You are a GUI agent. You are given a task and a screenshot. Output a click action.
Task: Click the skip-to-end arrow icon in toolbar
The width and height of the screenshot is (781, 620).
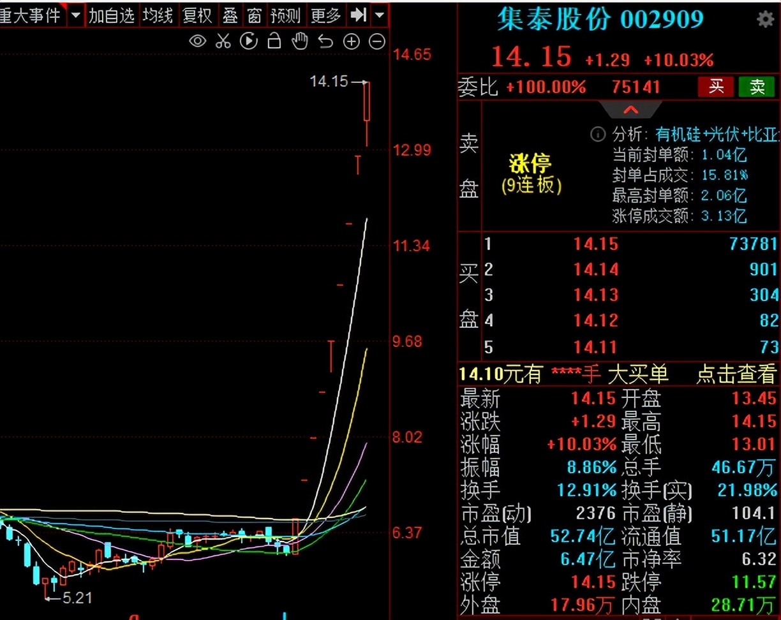[x=359, y=15]
